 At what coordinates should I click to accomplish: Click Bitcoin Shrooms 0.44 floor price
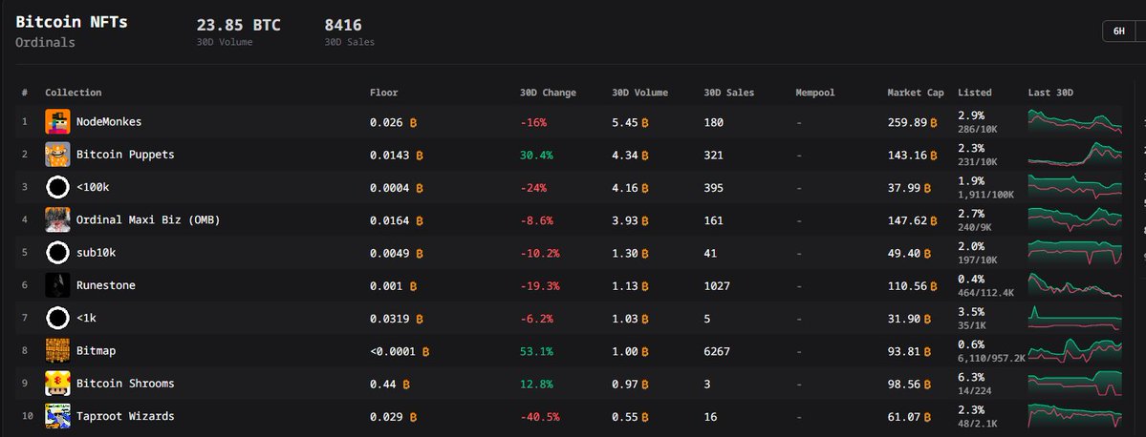[383, 384]
